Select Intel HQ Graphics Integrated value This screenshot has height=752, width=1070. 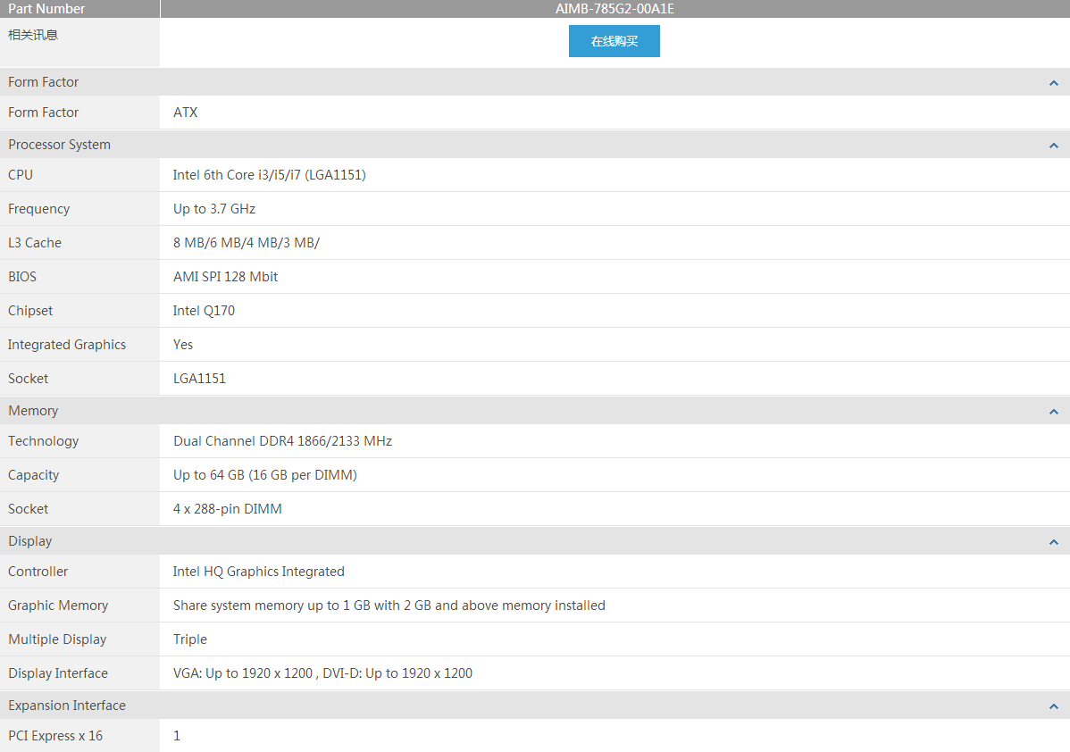259,572
